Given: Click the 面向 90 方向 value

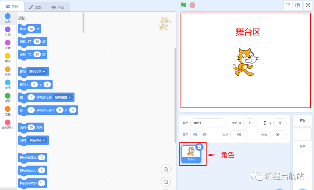Looking at the screenshot, I should [x=31, y=127].
